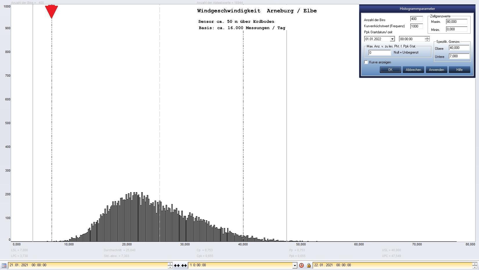The height and width of the screenshot is (270, 479).
Task: Click the calendar icon at bottom left
Action: pyautogui.click(x=4, y=265)
